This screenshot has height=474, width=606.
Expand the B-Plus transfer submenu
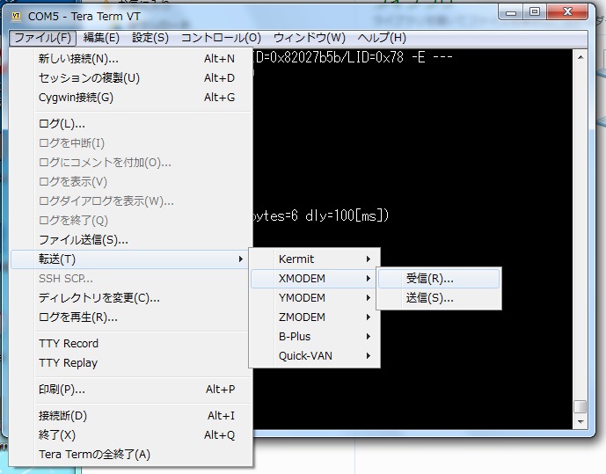(x=315, y=337)
